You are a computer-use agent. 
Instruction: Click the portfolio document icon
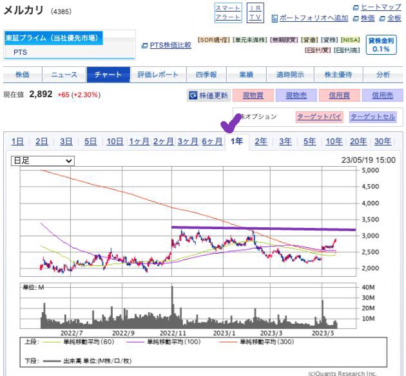tap(275, 19)
